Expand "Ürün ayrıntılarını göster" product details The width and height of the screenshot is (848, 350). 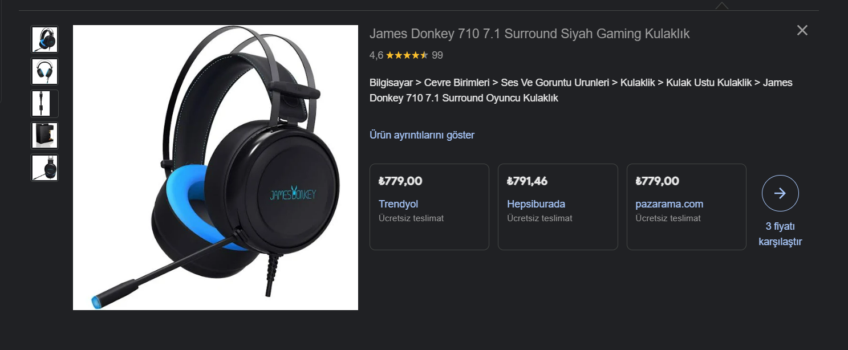(422, 135)
